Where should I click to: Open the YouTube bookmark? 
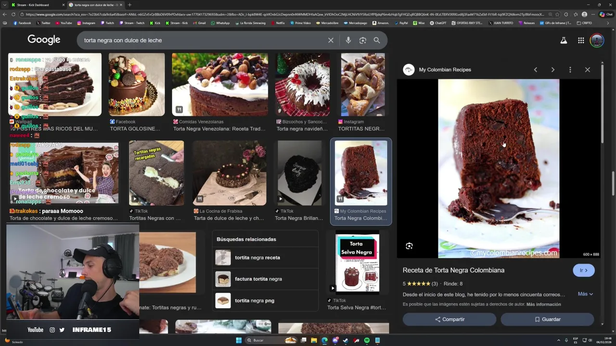coord(64,23)
